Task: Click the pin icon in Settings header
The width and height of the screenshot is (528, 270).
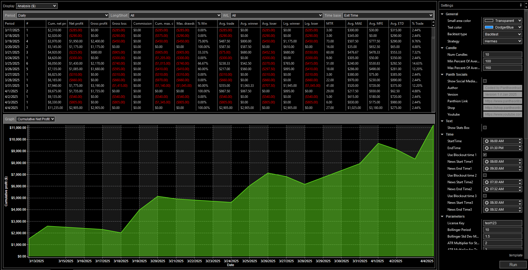Action: 521,5
